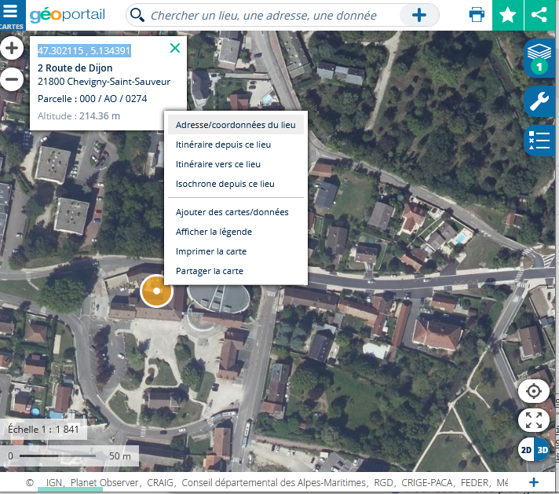Open the wrench tools panel

point(539,101)
